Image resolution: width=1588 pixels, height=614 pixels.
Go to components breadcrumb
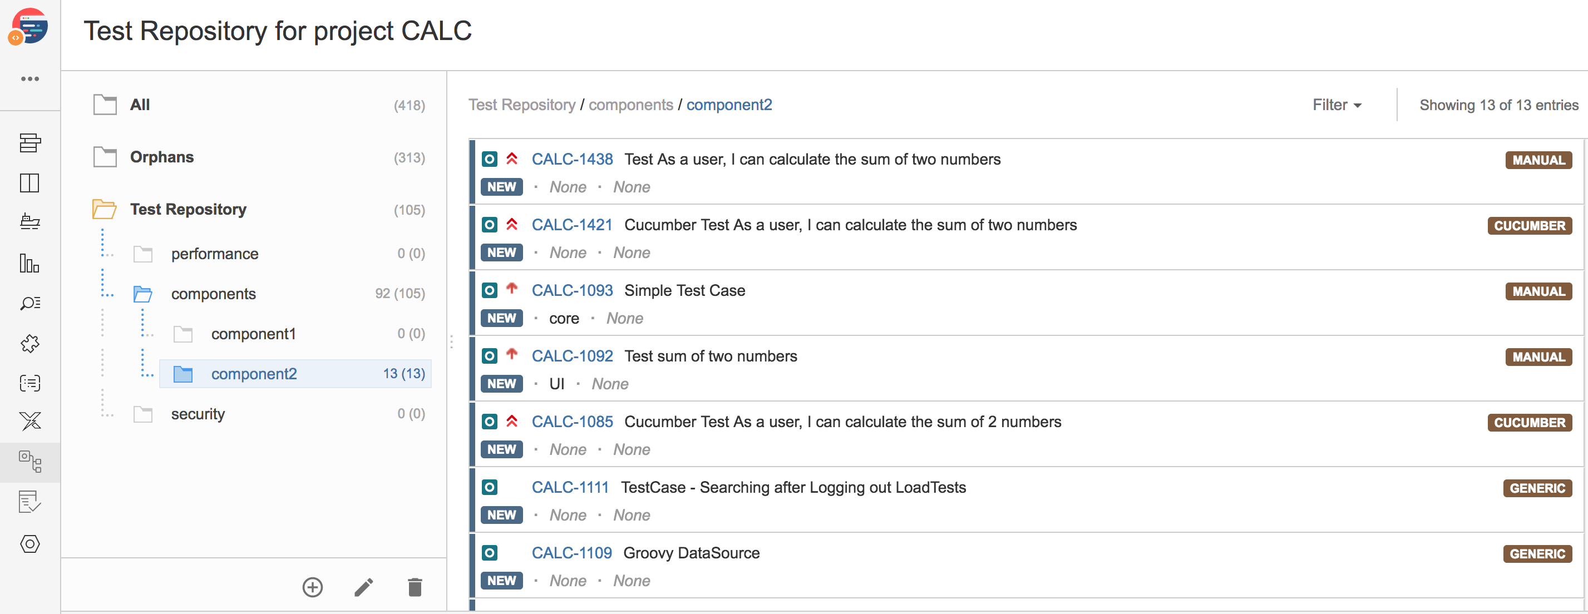pos(630,105)
